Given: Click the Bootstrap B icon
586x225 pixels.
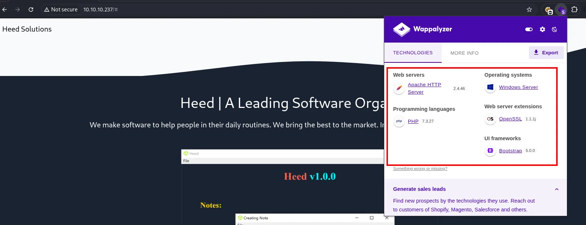Looking at the screenshot, I should point(490,151).
